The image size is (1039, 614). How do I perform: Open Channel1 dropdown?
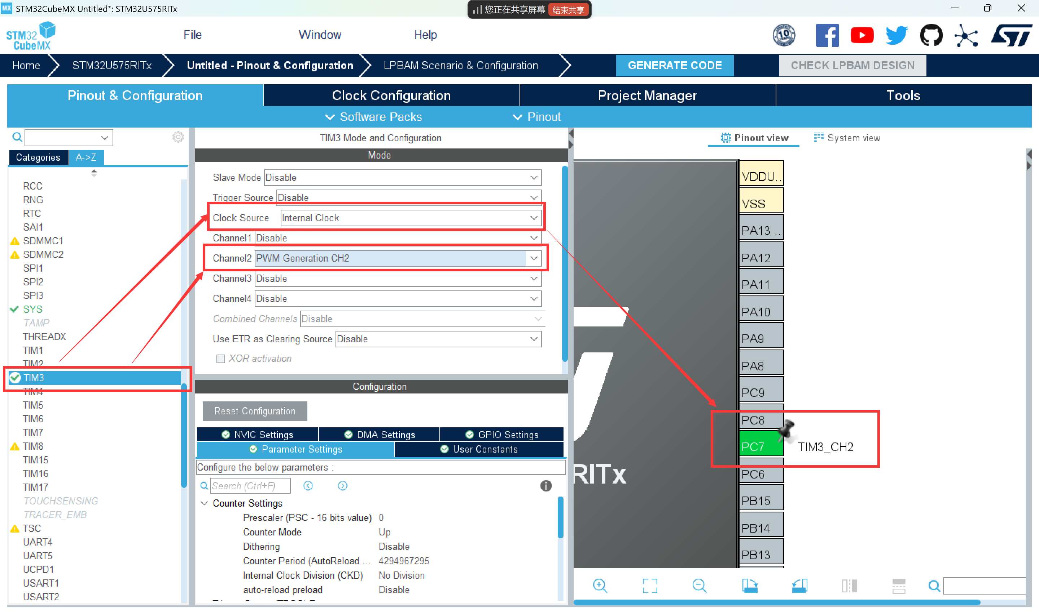coord(398,238)
